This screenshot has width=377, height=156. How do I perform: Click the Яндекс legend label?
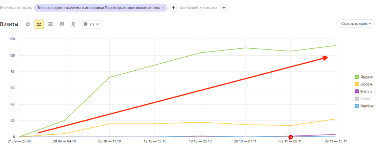[x=367, y=77]
